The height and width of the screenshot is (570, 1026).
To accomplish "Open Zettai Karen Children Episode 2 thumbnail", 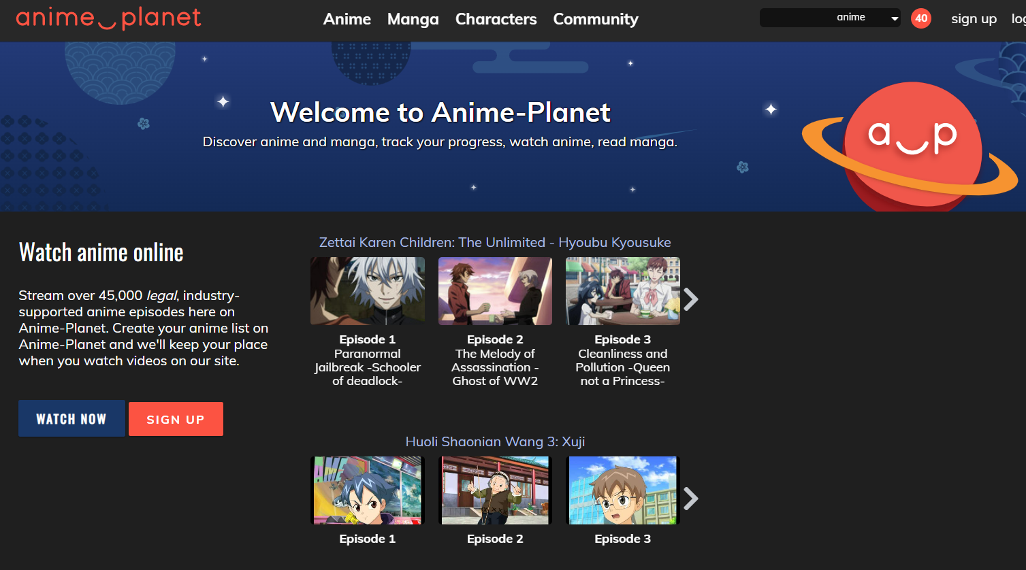I will coord(495,291).
